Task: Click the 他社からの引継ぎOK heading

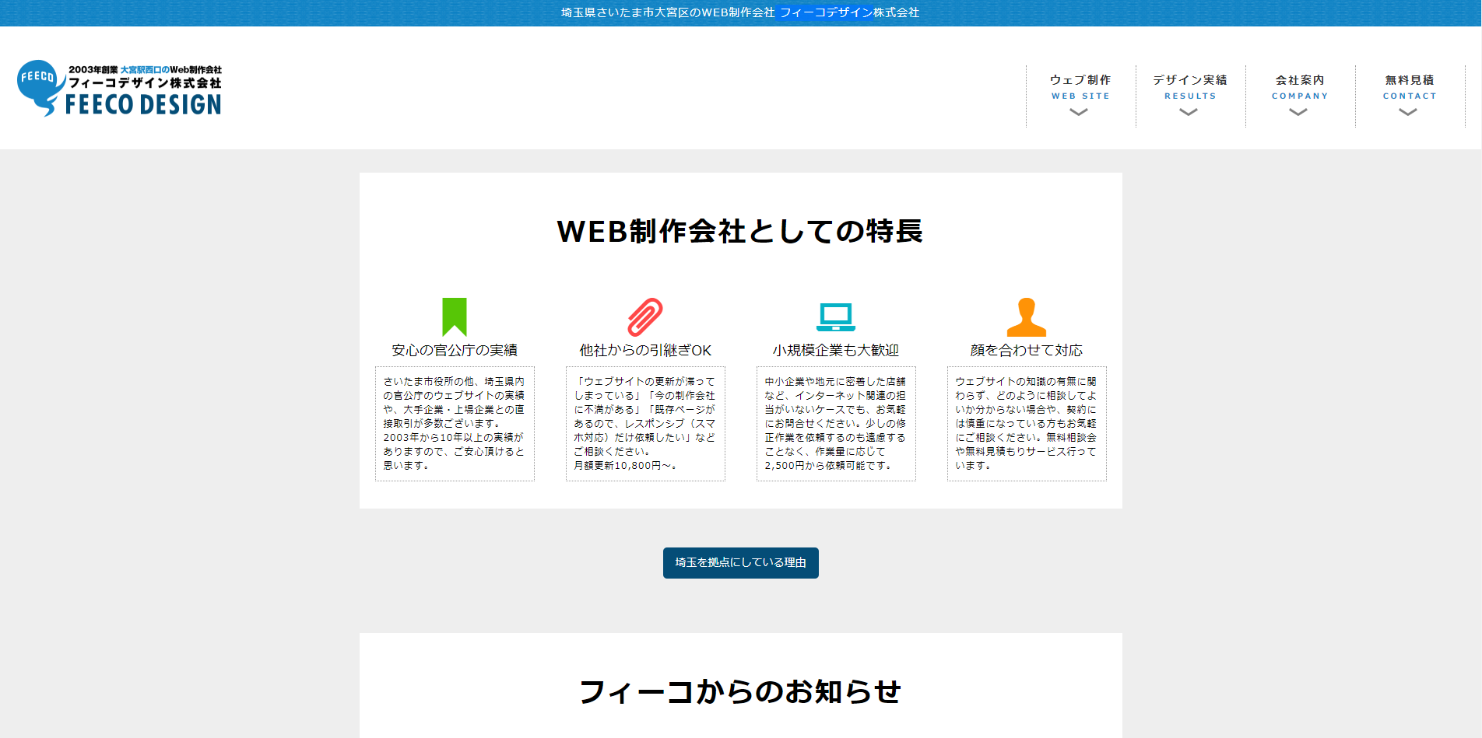Action: 645,351
